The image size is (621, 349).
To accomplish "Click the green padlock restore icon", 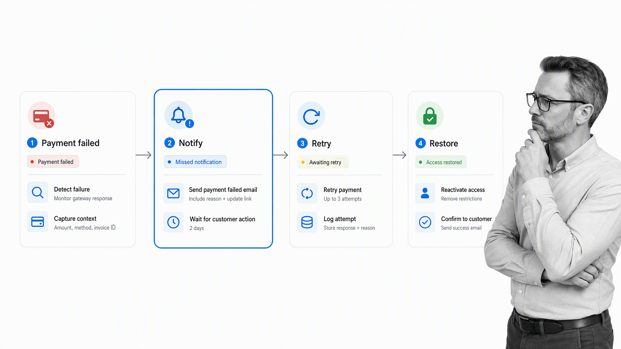I will pos(430,116).
